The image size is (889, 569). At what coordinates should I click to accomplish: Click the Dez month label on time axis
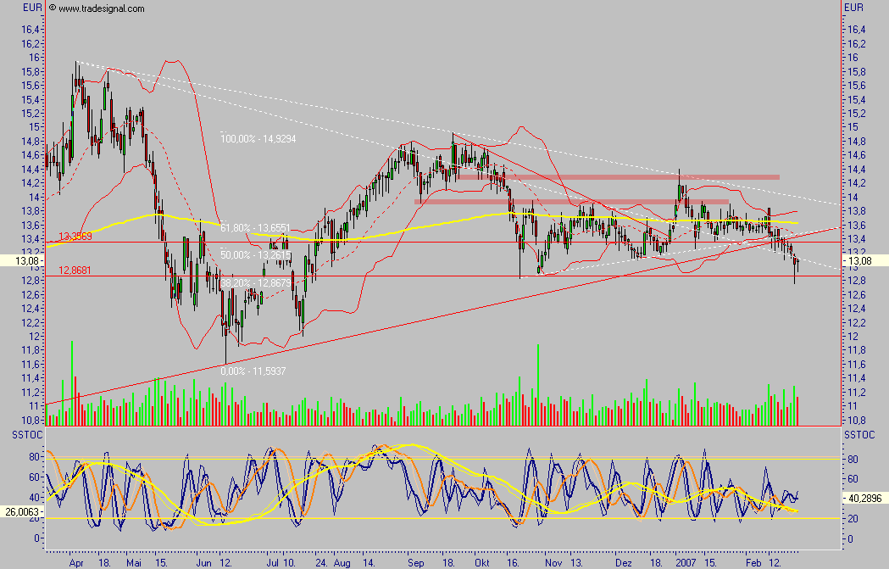(623, 563)
